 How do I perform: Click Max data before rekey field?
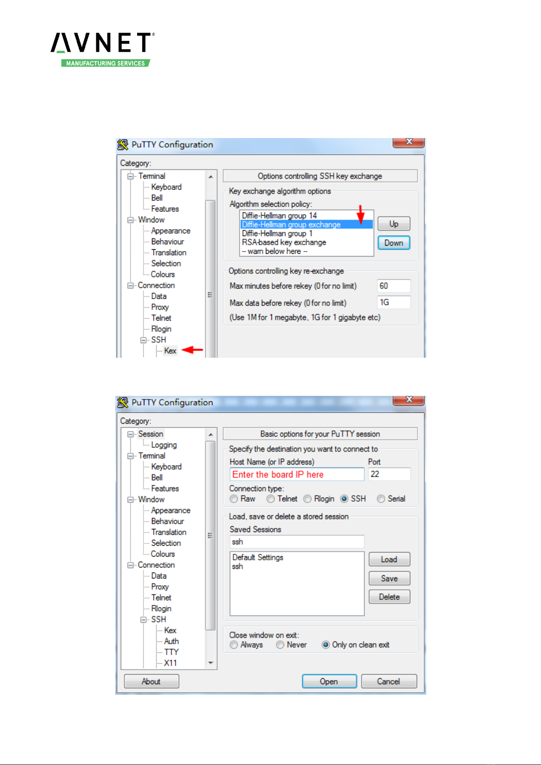pos(394,302)
